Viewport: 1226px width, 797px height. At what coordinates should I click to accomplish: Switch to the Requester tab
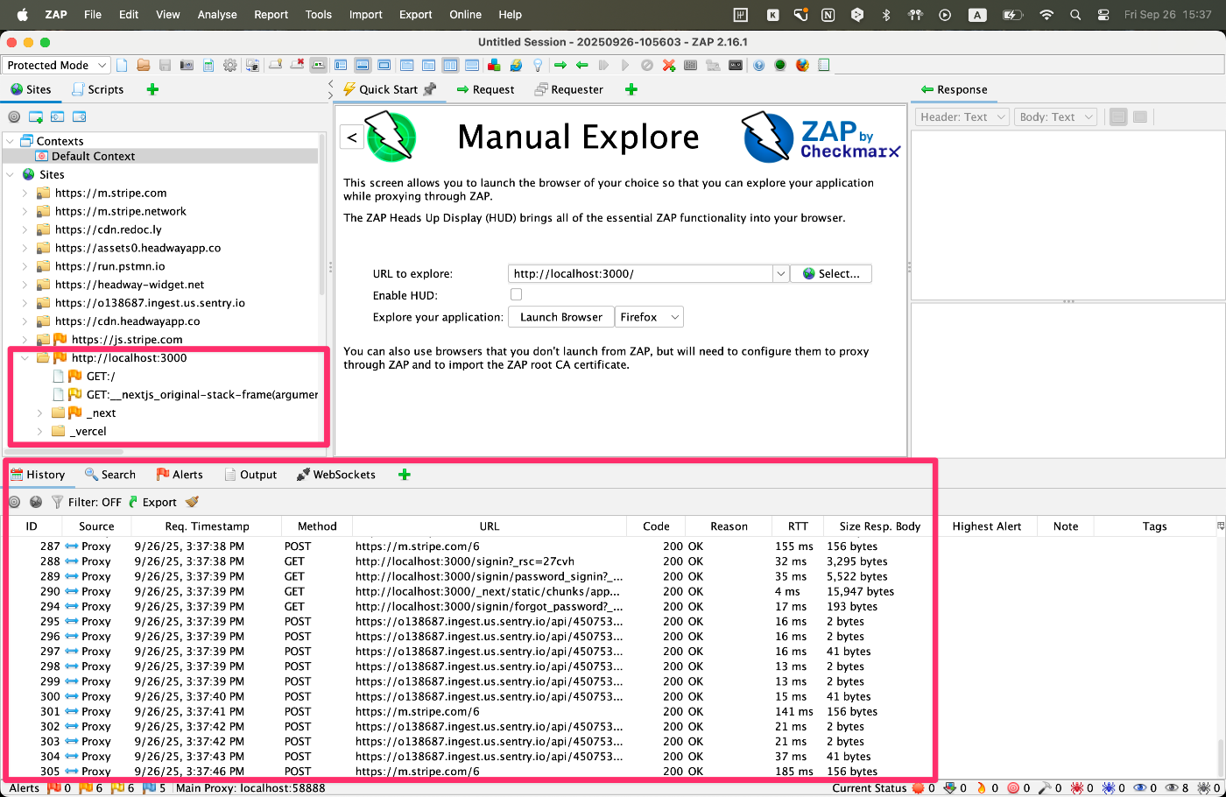point(569,89)
